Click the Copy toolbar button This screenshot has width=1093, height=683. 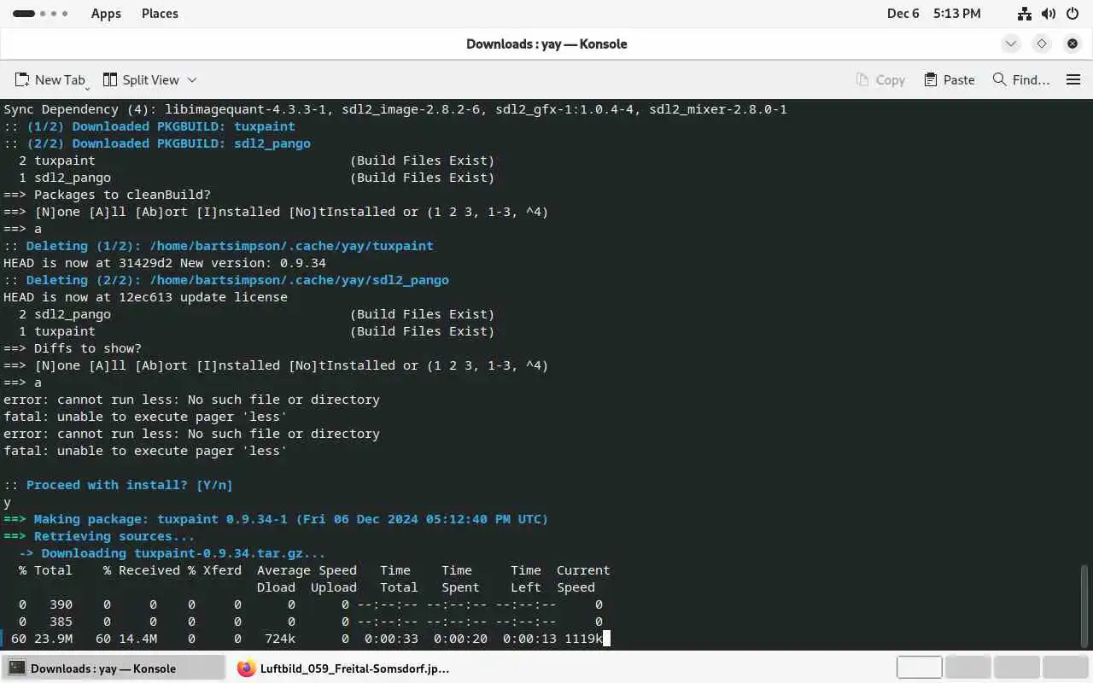880,79
